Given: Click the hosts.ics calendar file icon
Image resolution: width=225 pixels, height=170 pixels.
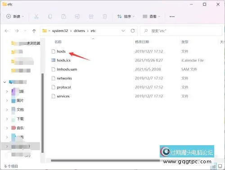Looking at the screenshot, I should [x=53, y=60].
